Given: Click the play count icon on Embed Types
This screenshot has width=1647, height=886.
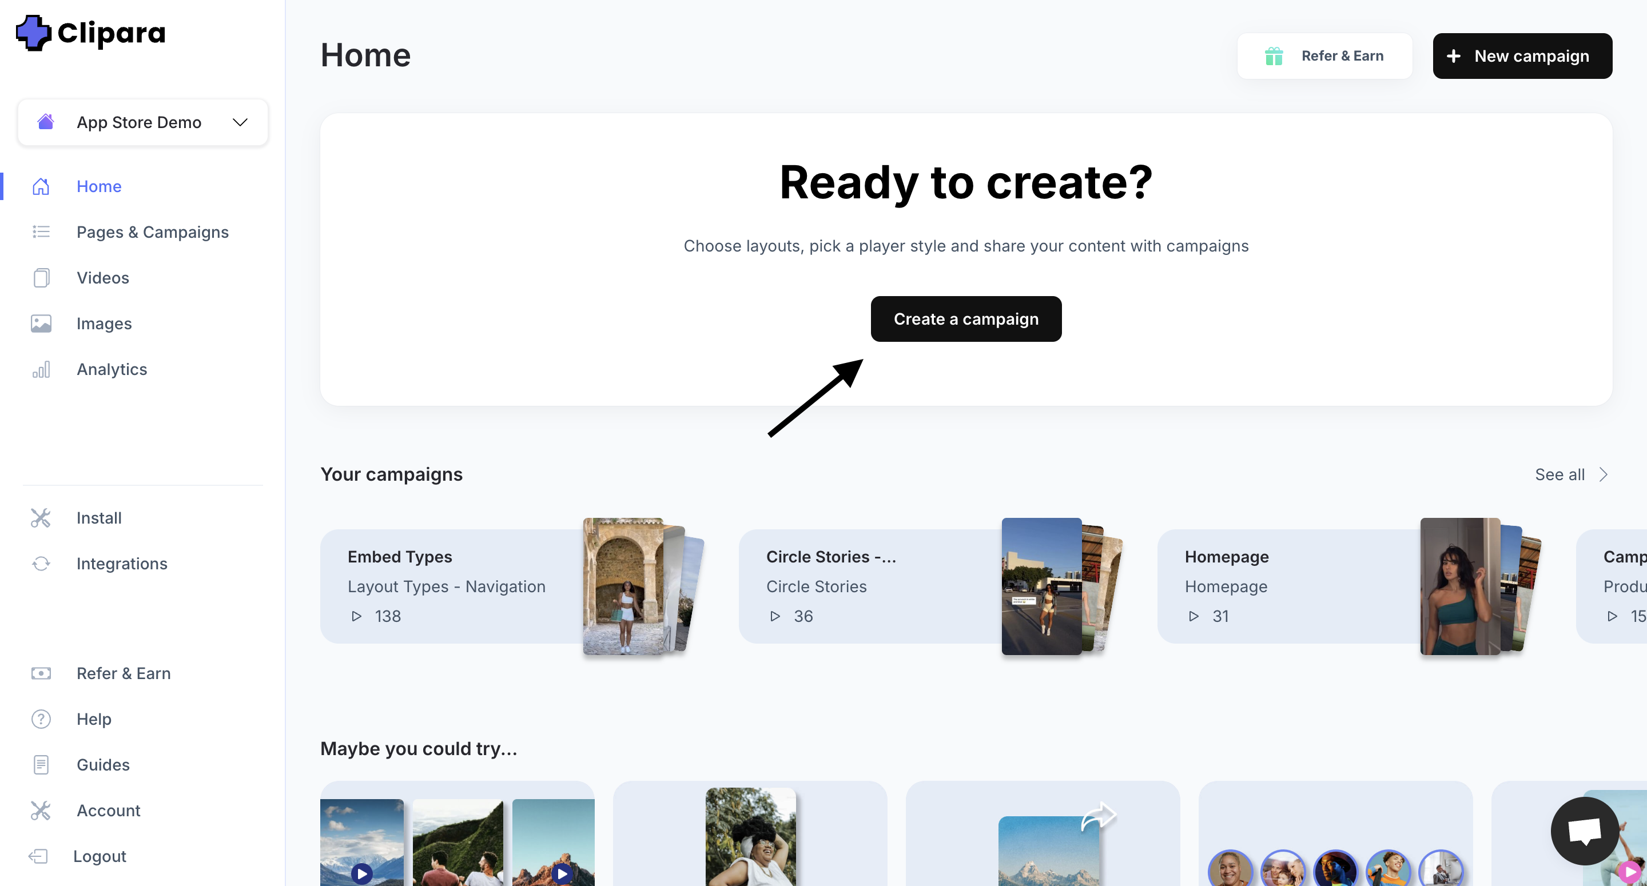Looking at the screenshot, I should 357,616.
